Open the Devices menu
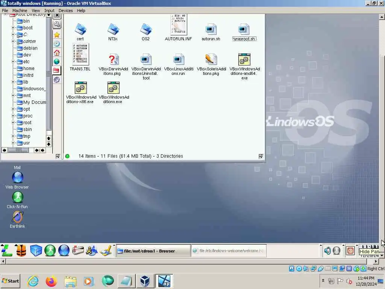Viewport: 385px width, 289px height. tap(65, 11)
